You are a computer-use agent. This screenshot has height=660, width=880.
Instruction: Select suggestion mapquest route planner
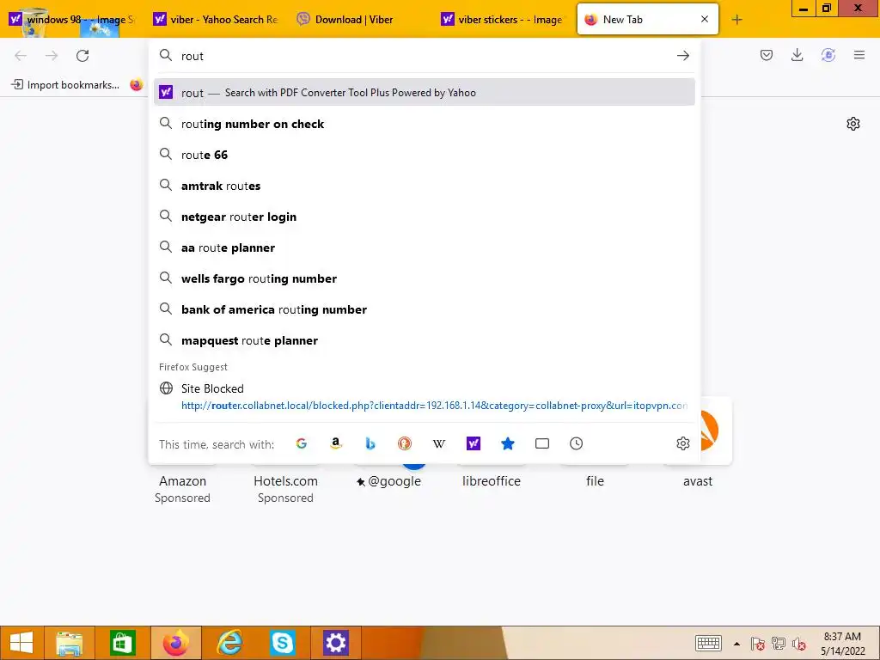[425, 340]
